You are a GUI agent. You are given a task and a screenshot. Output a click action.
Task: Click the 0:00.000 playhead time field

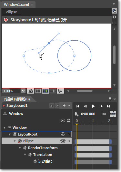click(88, 114)
